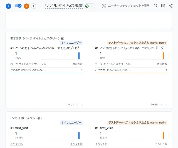Click the right 表示回数 column header

(162, 64)
